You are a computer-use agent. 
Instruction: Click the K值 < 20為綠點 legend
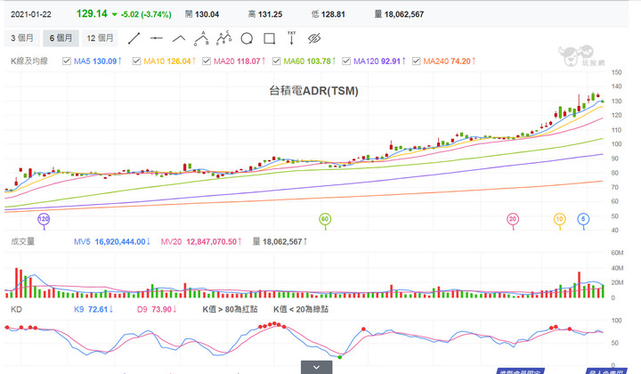tap(301, 309)
